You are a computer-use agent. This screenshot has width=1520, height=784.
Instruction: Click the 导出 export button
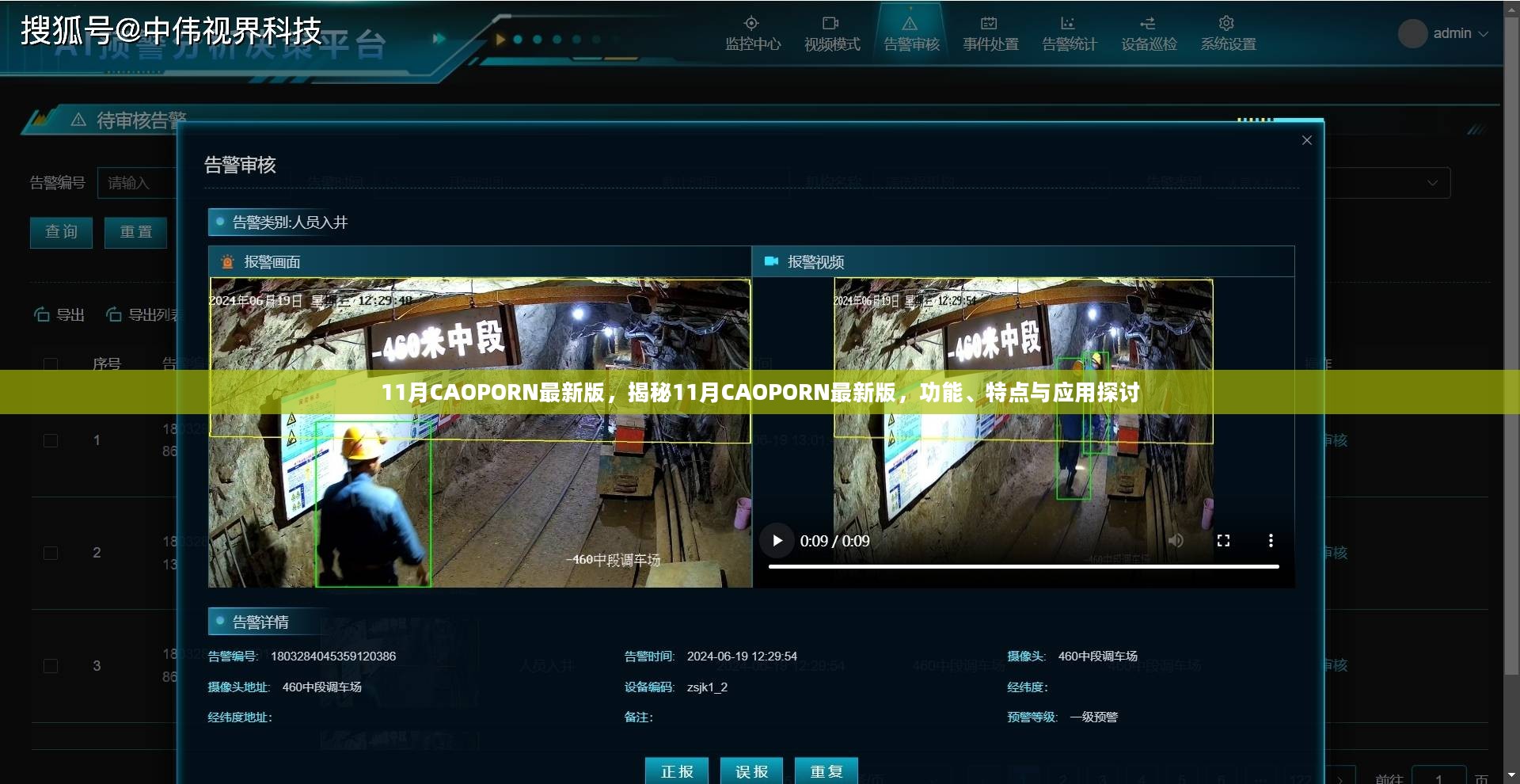point(59,315)
